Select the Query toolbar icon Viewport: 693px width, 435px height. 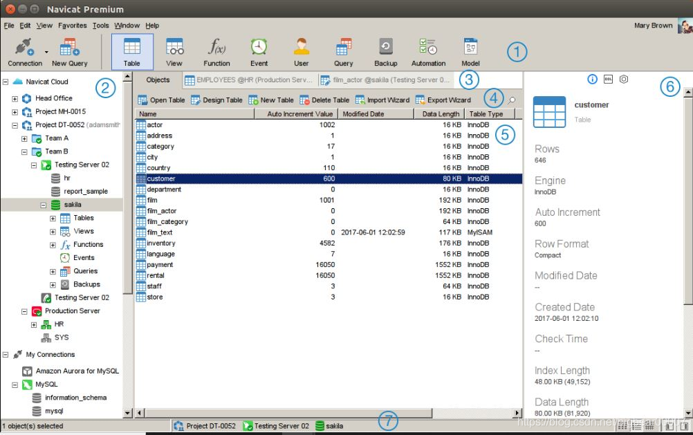(x=344, y=52)
